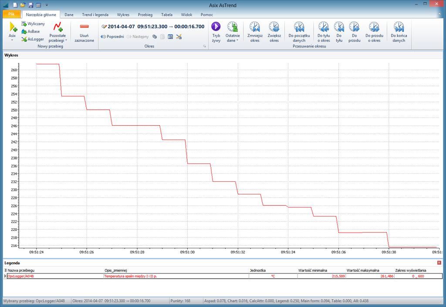Close the Legenda panel

pyautogui.click(x=439, y=263)
